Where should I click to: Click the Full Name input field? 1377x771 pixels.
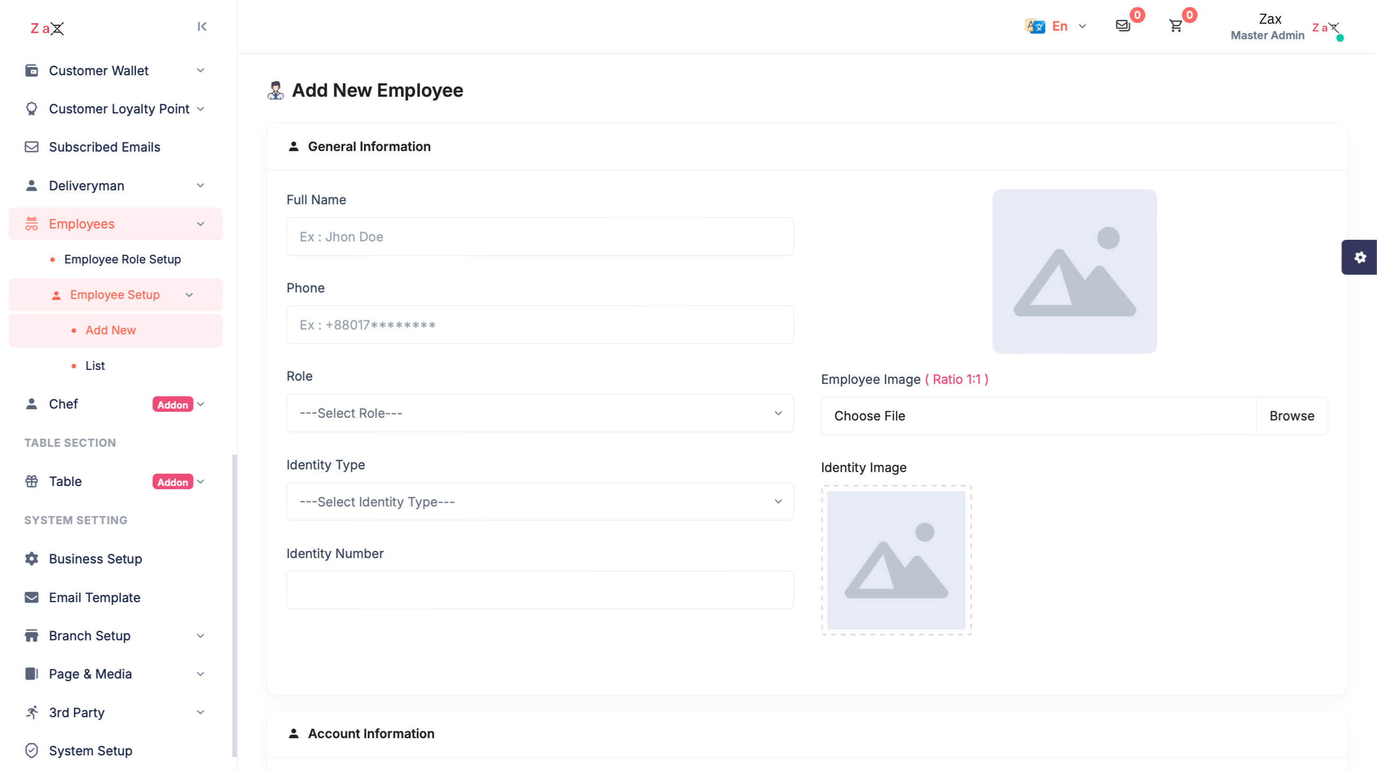point(539,236)
